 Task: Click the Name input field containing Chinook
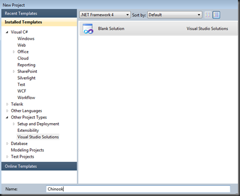tap(138, 189)
